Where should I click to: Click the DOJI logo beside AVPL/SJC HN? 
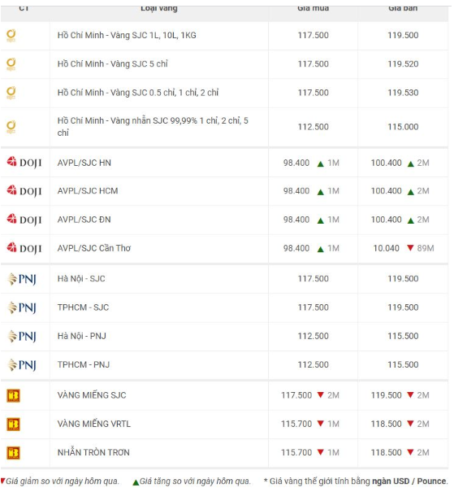pyautogui.click(x=24, y=163)
